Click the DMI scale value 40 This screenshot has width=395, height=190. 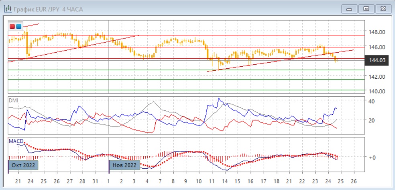tap(372, 101)
